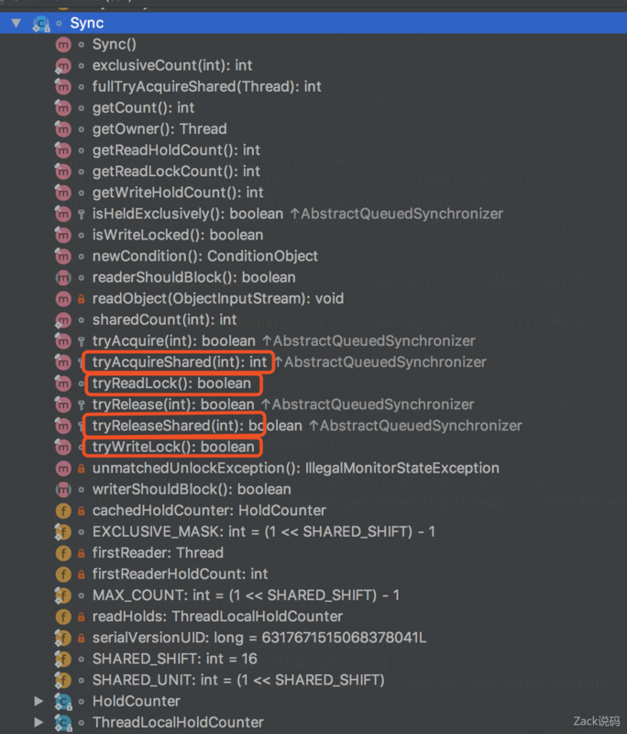
Task: Select readHolds: ThreadLocalHoldCounter field
Action: pos(218,617)
